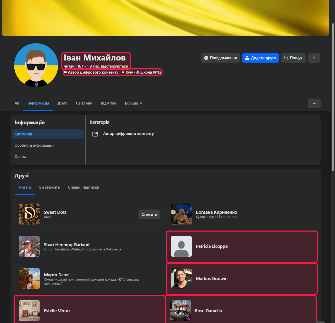Open Markus Godwin's profile photo
Screen dimensions: 335x323
point(181,278)
